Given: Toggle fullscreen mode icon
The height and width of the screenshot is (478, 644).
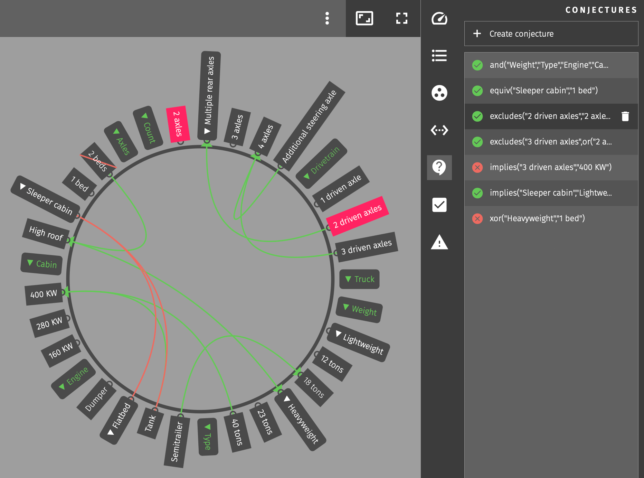Looking at the screenshot, I should pyautogui.click(x=401, y=18).
